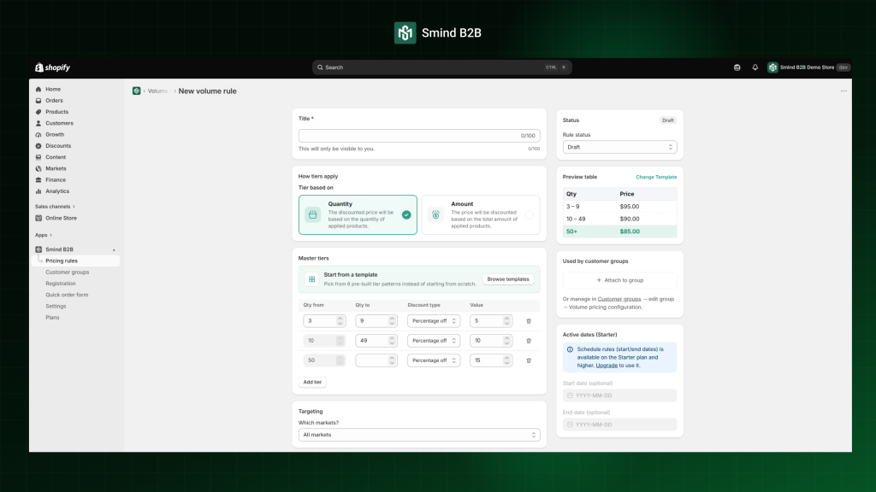Viewport: 876px width, 492px height.
Task: Open notifications bell
Action: (755, 67)
